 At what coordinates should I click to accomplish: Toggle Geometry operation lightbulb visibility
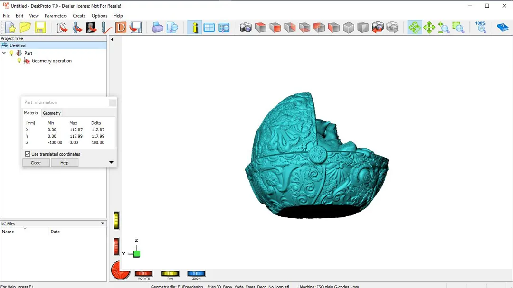tap(19, 61)
